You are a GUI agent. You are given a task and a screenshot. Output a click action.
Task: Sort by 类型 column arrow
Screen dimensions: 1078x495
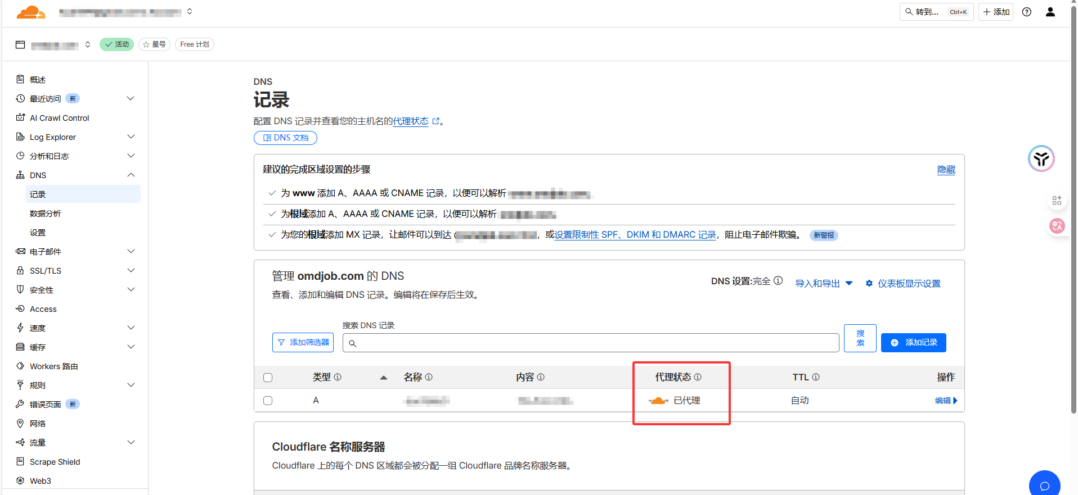tap(384, 378)
